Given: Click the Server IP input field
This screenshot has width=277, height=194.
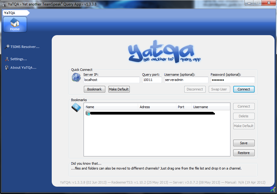Looking at the screenshot, I should [x=111, y=80].
